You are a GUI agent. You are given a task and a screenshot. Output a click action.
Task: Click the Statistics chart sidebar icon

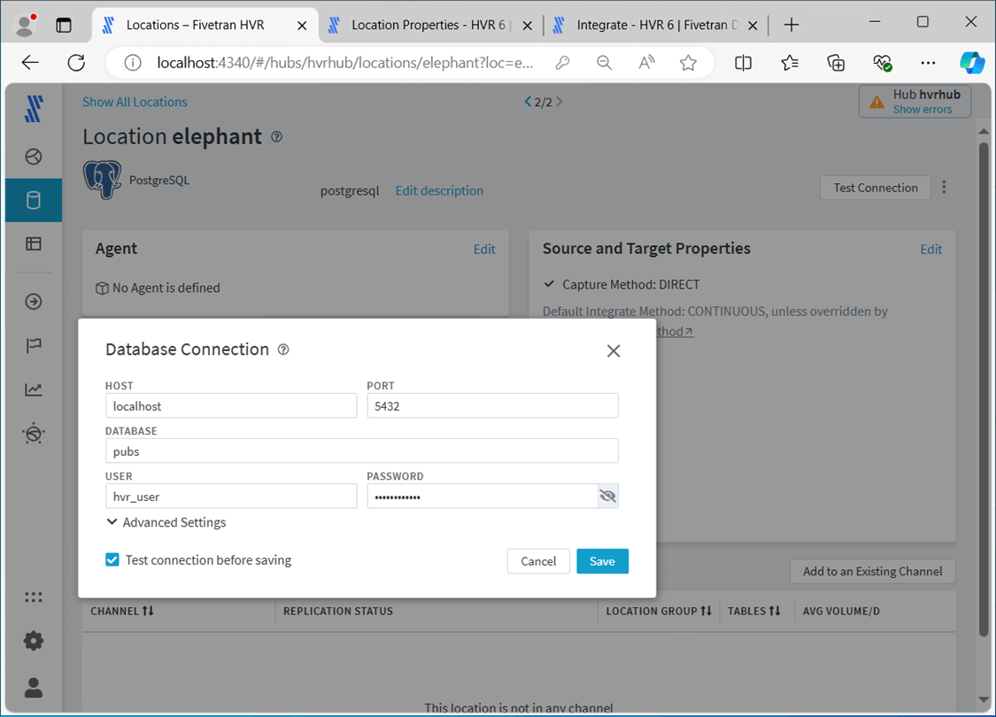pyautogui.click(x=34, y=389)
